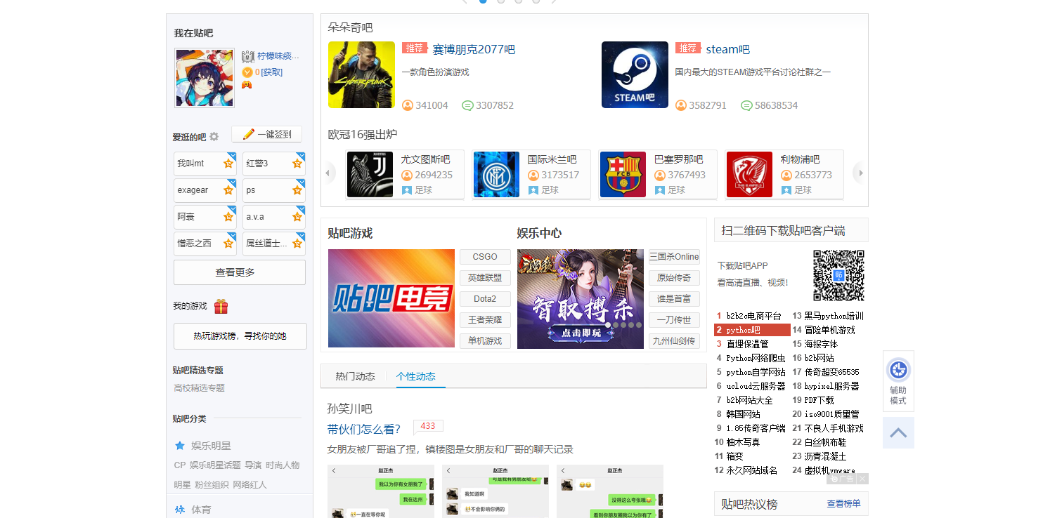Switch to the 热门动态 tab
The width and height of the screenshot is (1043, 518).
click(355, 376)
